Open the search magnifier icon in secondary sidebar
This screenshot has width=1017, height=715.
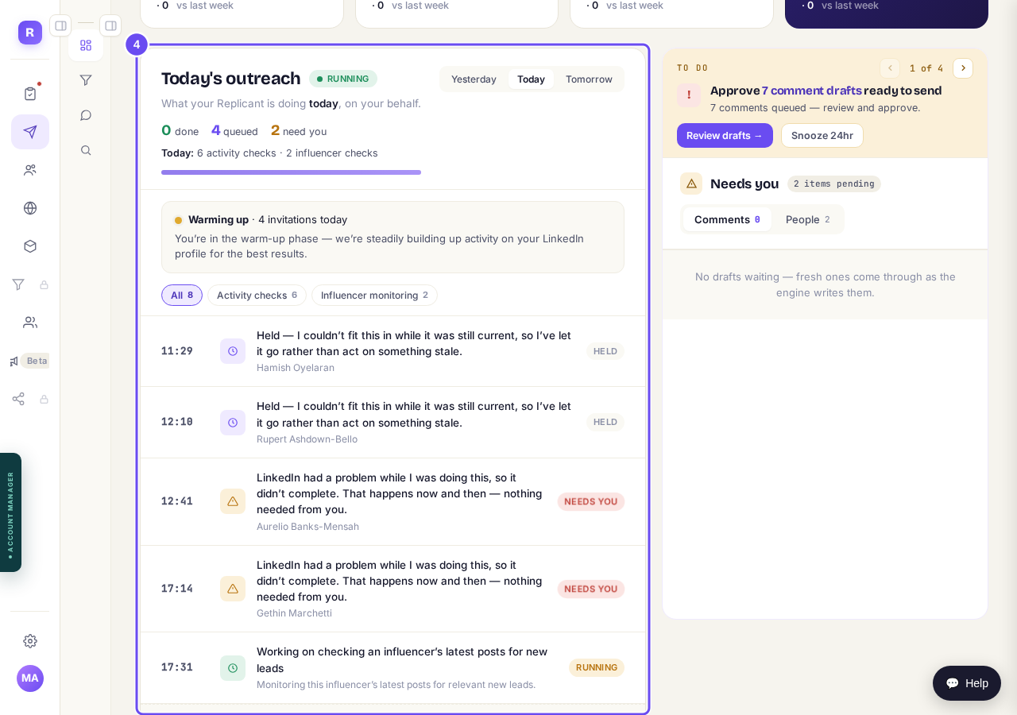86,150
